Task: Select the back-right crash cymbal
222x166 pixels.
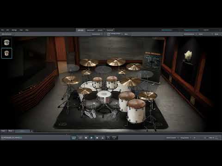Action: [x=134, y=66]
